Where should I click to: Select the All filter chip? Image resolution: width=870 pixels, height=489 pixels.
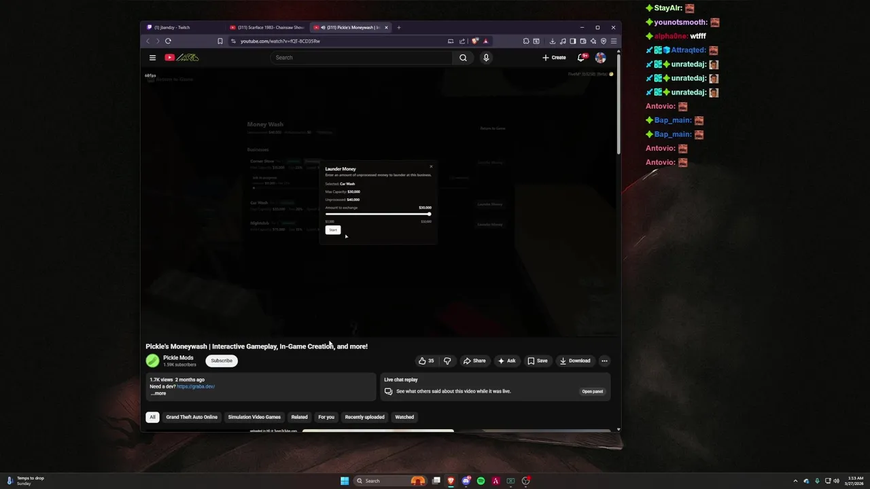(152, 417)
